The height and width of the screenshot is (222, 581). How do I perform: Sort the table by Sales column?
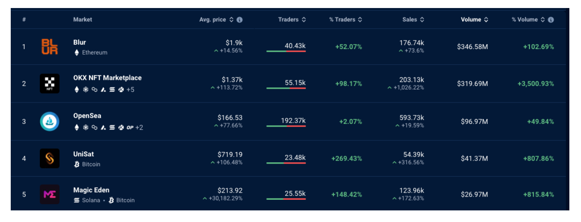click(x=413, y=20)
